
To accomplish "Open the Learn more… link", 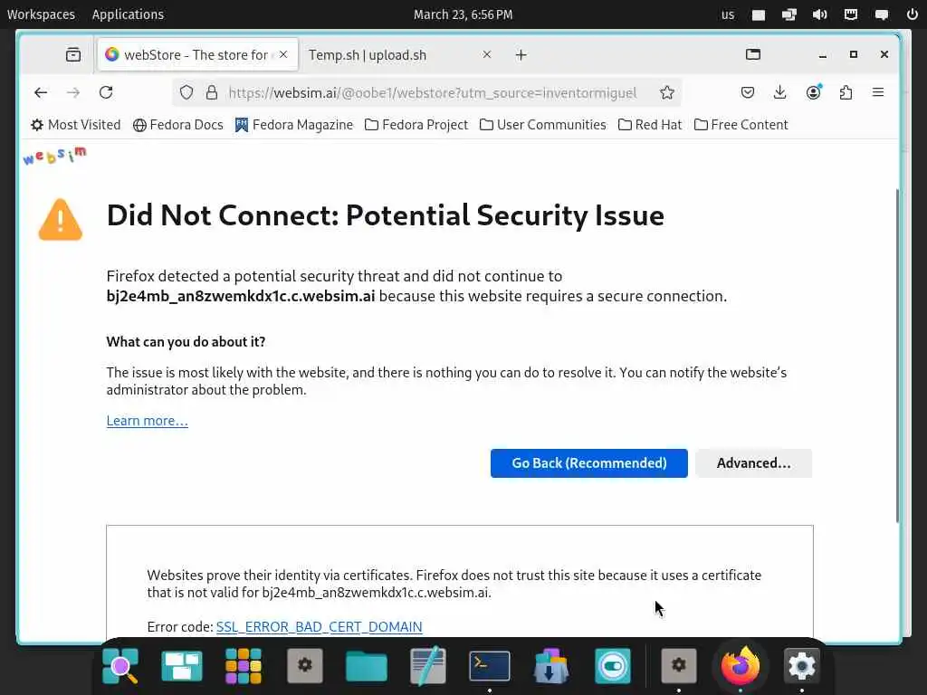I will click(x=147, y=421).
